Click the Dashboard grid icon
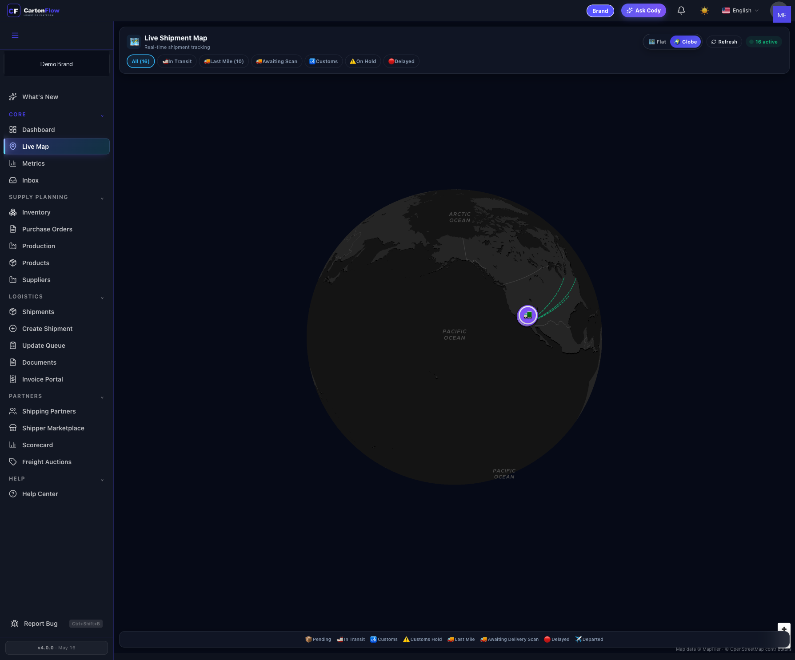Image resolution: width=795 pixels, height=660 pixels. (13, 130)
